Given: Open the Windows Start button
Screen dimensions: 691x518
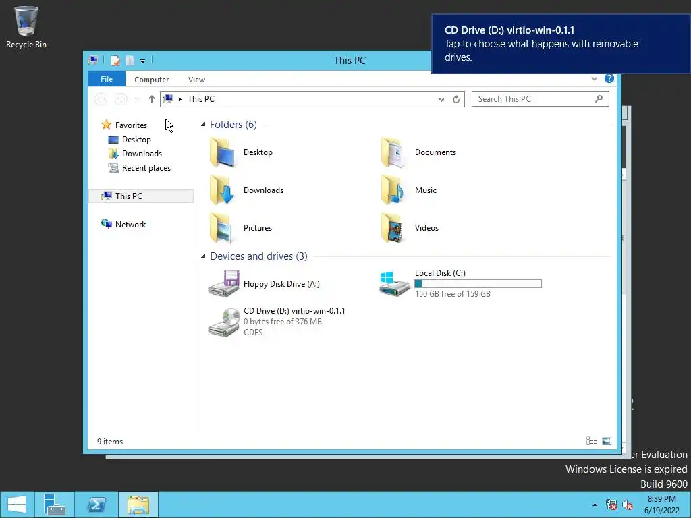Looking at the screenshot, I should pyautogui.click(x=17, y=505).
